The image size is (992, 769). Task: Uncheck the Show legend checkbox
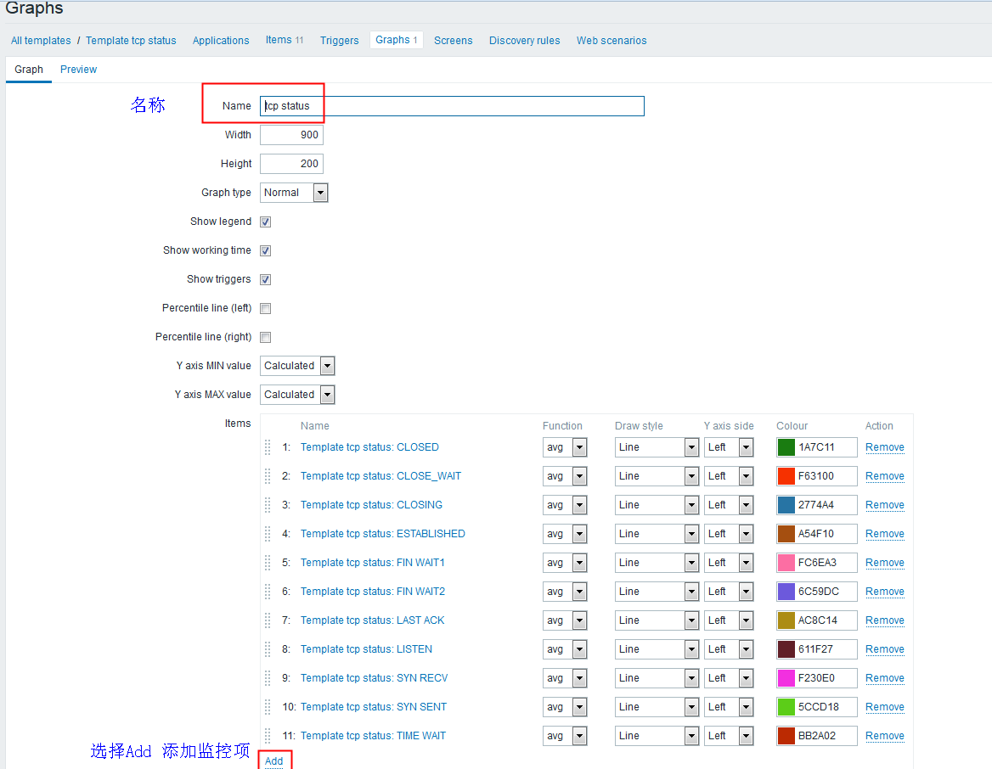click(266, 222)
